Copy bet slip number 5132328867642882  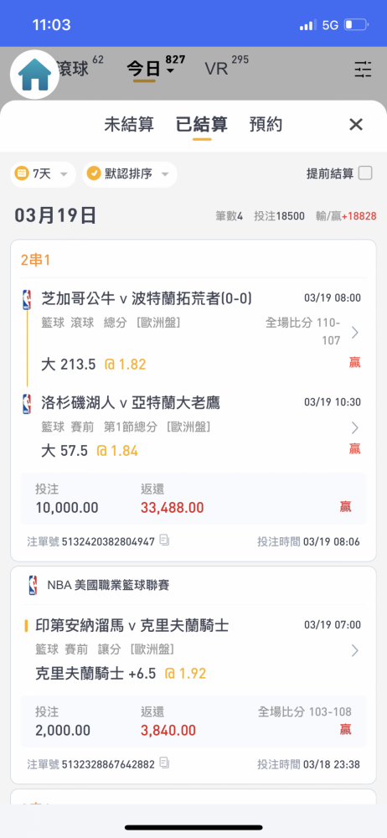point(165,763)
